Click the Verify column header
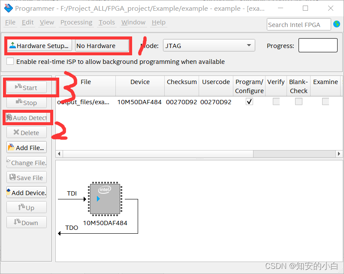 276,86
